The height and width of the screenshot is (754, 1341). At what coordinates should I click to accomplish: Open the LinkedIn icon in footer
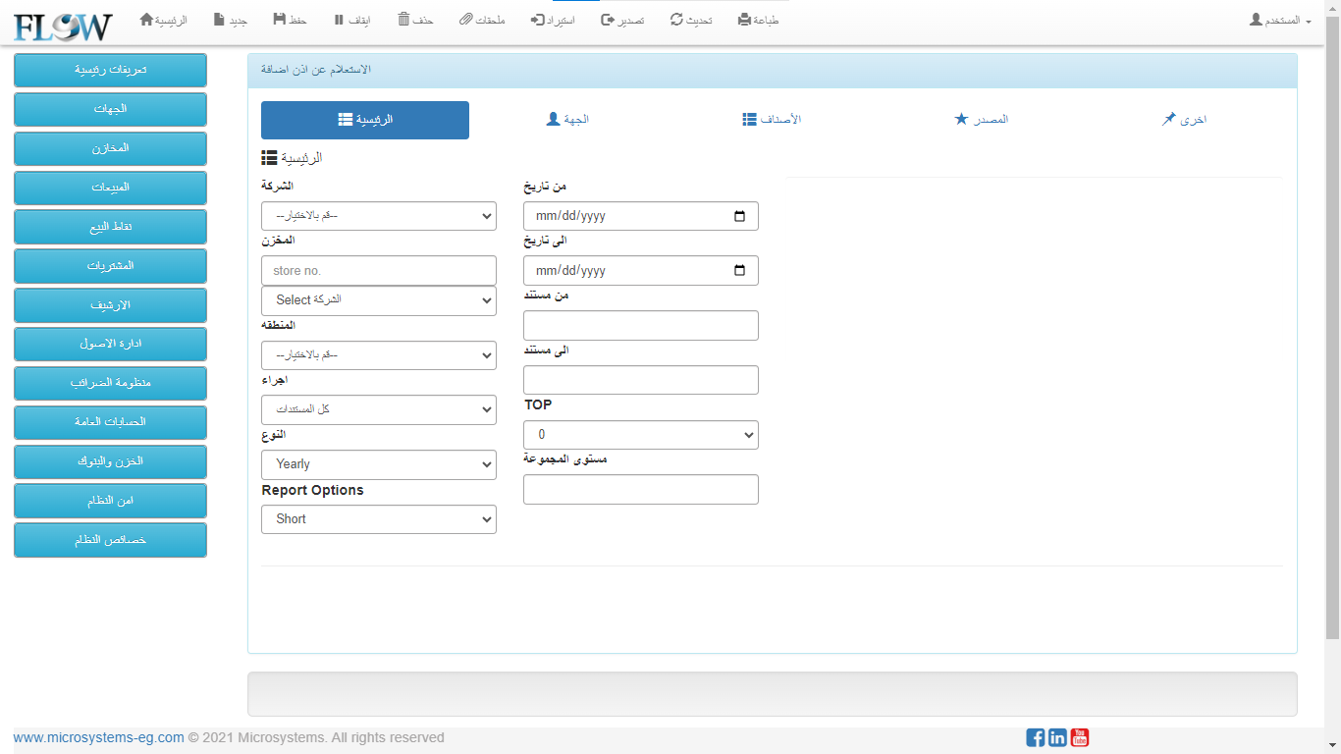[x=1057, y=737]
